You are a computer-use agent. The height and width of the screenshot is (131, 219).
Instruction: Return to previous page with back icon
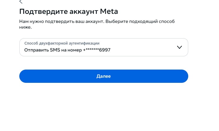[x=21, y=2]
